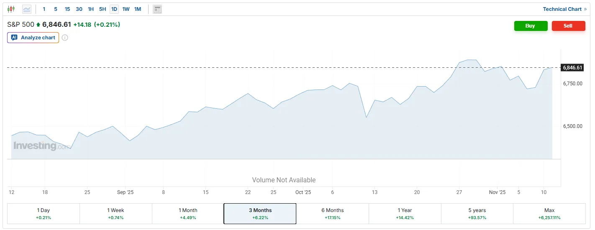Set the 15 minute interval

click(x=67, y=9)
